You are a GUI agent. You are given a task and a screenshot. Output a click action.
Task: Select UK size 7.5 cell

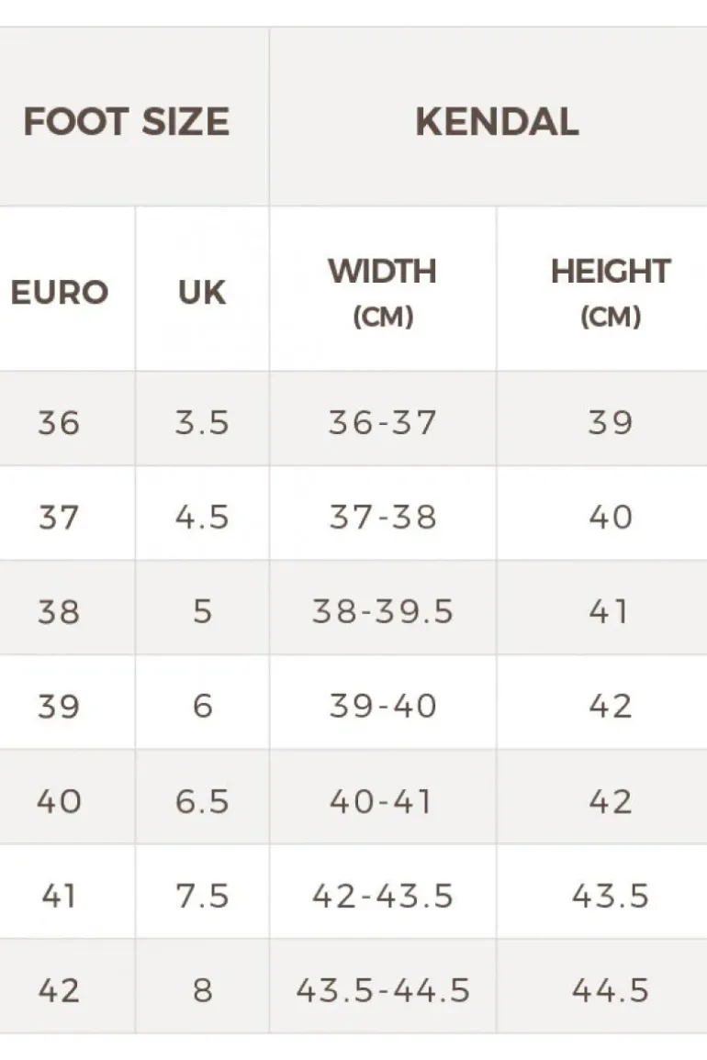(x=202, y=896)
